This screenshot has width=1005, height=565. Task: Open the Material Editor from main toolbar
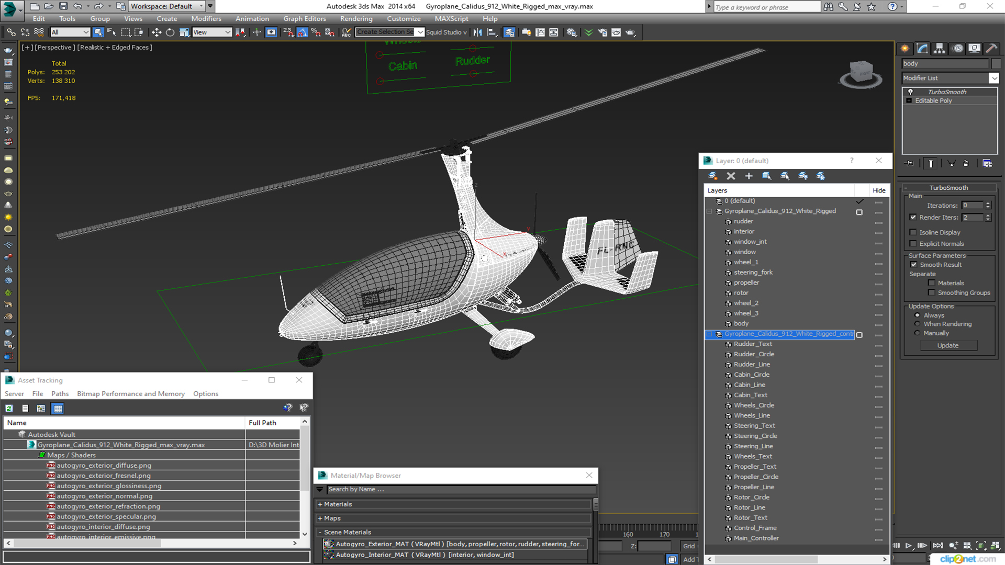tap(571, 32)
